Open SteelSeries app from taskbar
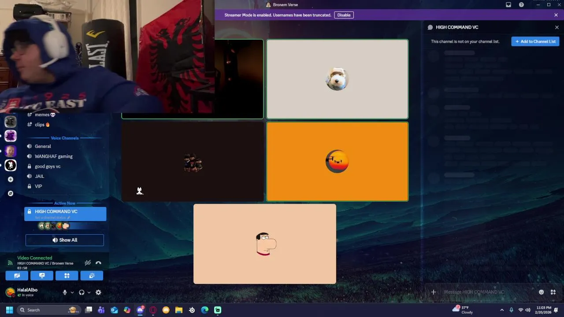 tap(192, 310)
